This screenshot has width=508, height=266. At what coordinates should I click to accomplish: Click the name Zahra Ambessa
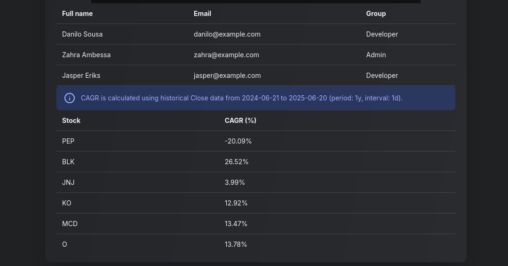86,55
